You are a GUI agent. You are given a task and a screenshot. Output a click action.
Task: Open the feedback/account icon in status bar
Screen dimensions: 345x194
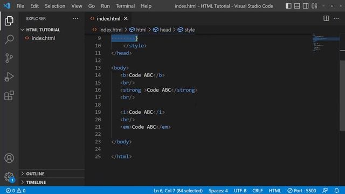click(x=325, y=190)
